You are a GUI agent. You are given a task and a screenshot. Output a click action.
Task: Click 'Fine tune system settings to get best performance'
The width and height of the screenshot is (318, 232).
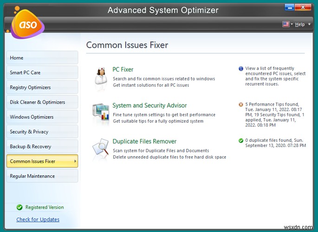pos(164,115)
